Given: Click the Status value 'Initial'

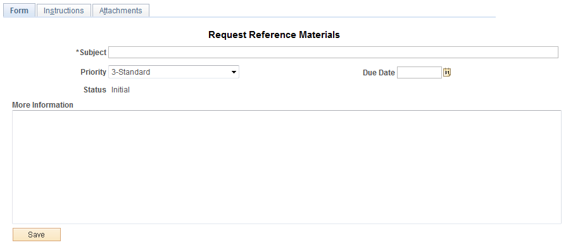Looking at the screenshot, I should 120,90.
